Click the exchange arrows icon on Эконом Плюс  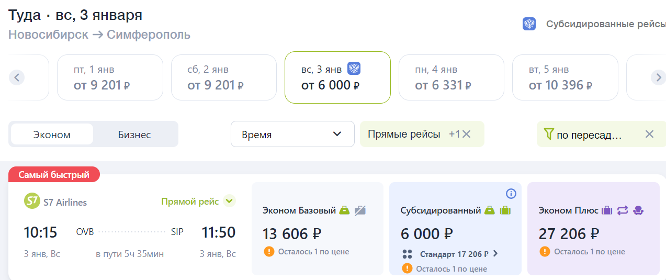(622, 210)
